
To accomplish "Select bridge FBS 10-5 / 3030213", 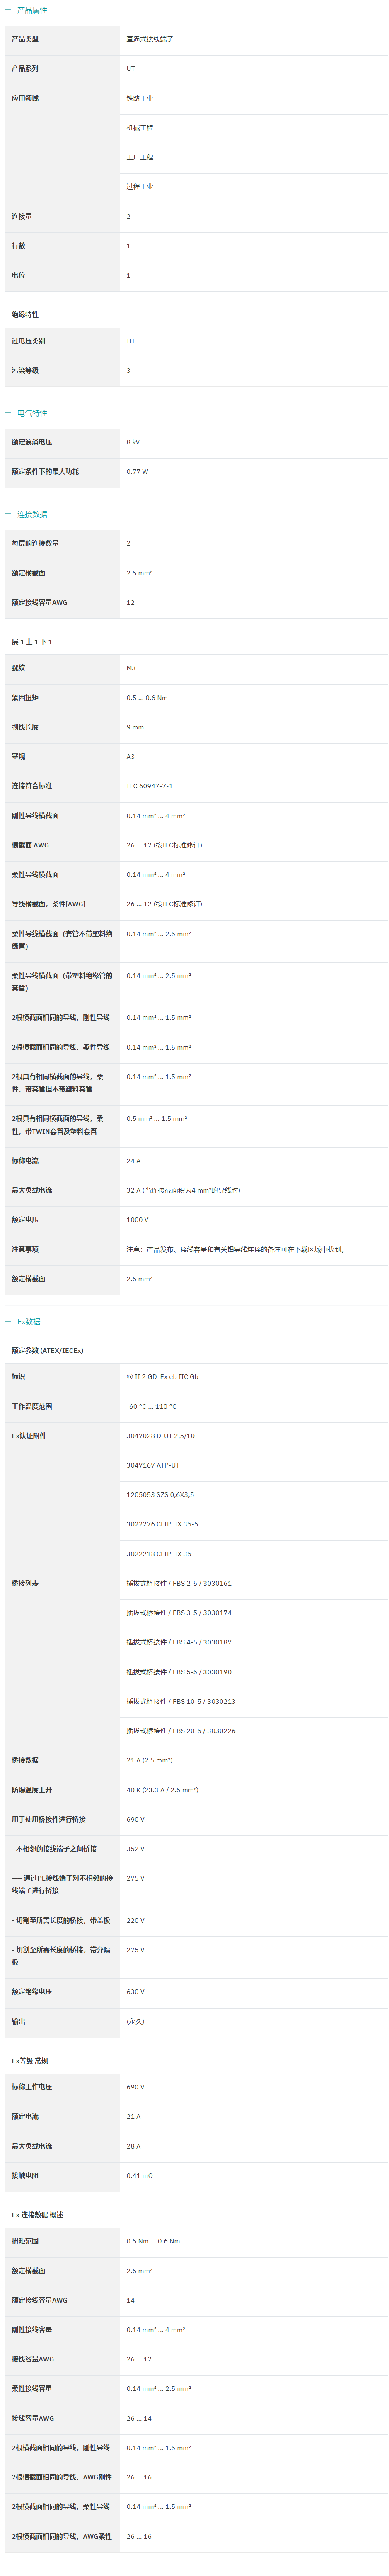I will point(181,1701).
